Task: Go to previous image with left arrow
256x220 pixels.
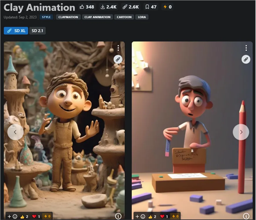Action: 15,132
